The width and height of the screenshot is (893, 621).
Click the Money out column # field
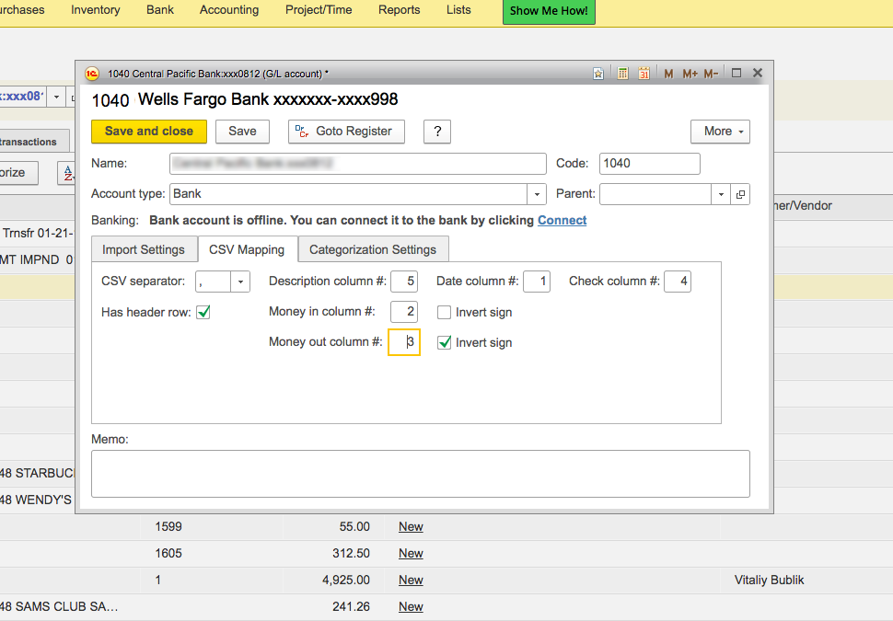click(404, 342)
